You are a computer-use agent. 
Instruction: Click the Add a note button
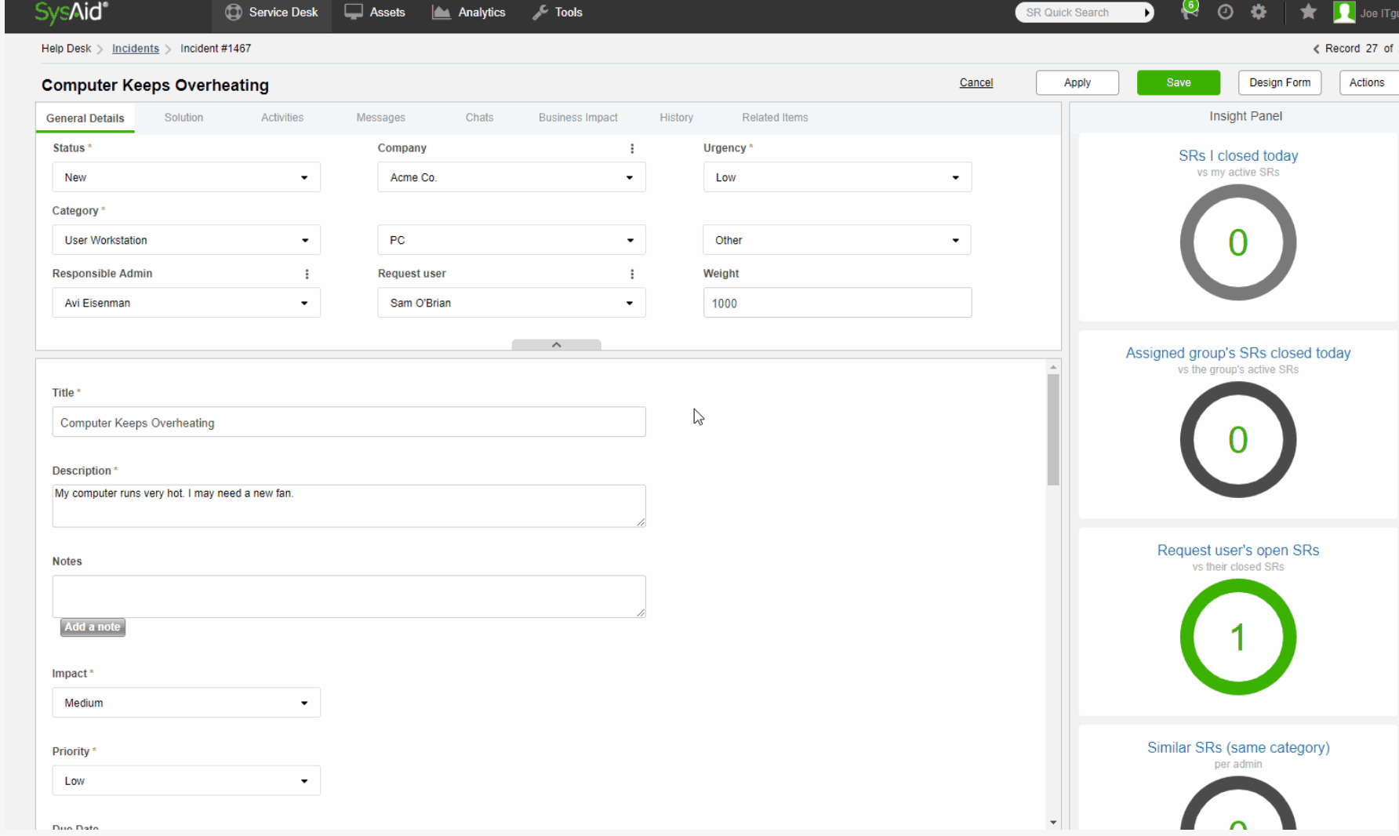93,627
